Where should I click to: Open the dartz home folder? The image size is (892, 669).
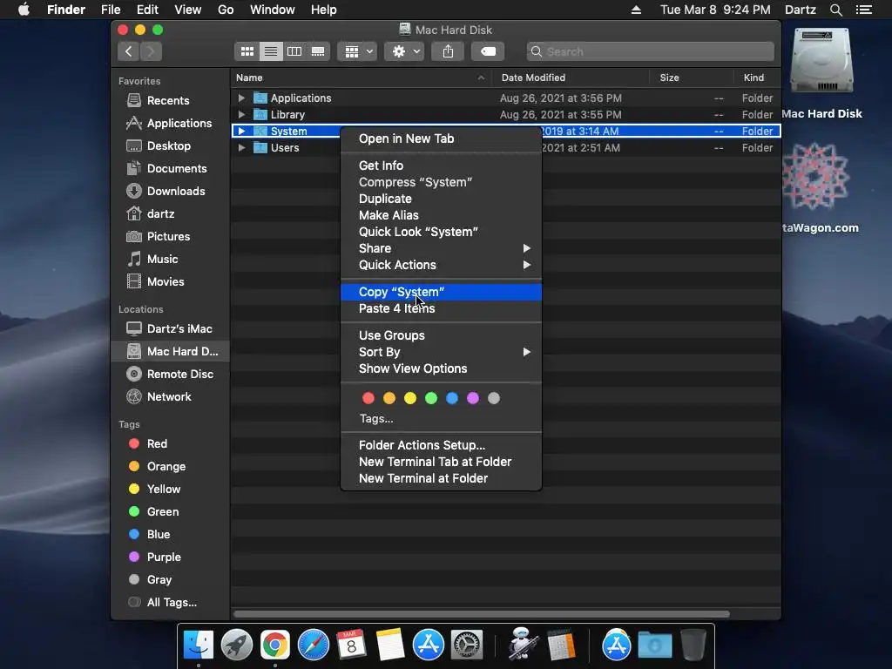[160, 214]
